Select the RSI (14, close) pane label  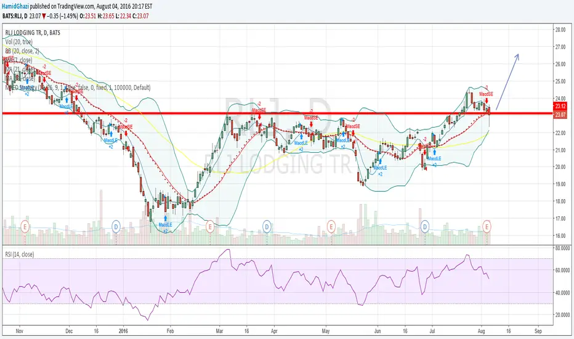click(x=20, y=255)
